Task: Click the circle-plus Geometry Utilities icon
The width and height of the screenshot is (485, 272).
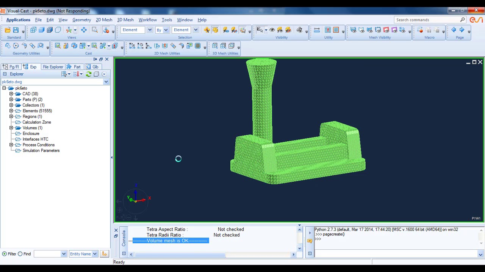Action: [16, 46]
